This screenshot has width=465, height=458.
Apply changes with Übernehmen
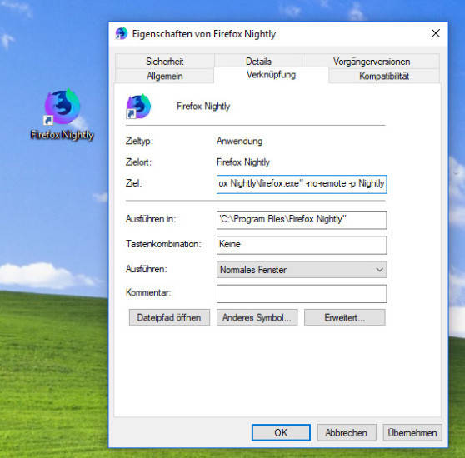pos(412,432)
